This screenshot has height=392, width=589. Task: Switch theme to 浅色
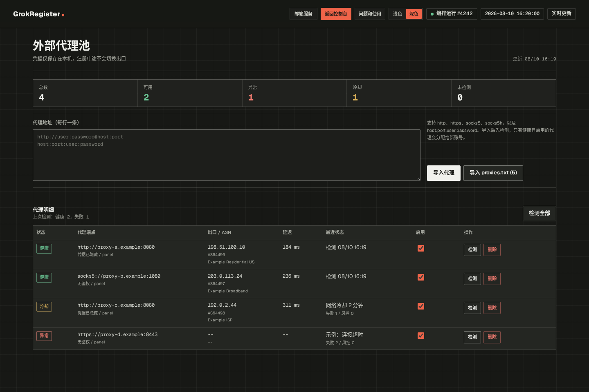point(398,14)
